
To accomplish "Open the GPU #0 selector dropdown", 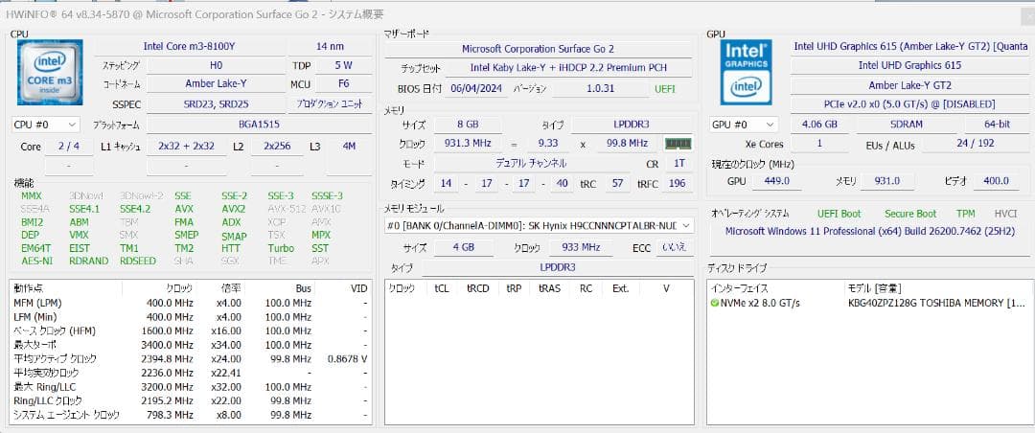I will pos(744,125).
